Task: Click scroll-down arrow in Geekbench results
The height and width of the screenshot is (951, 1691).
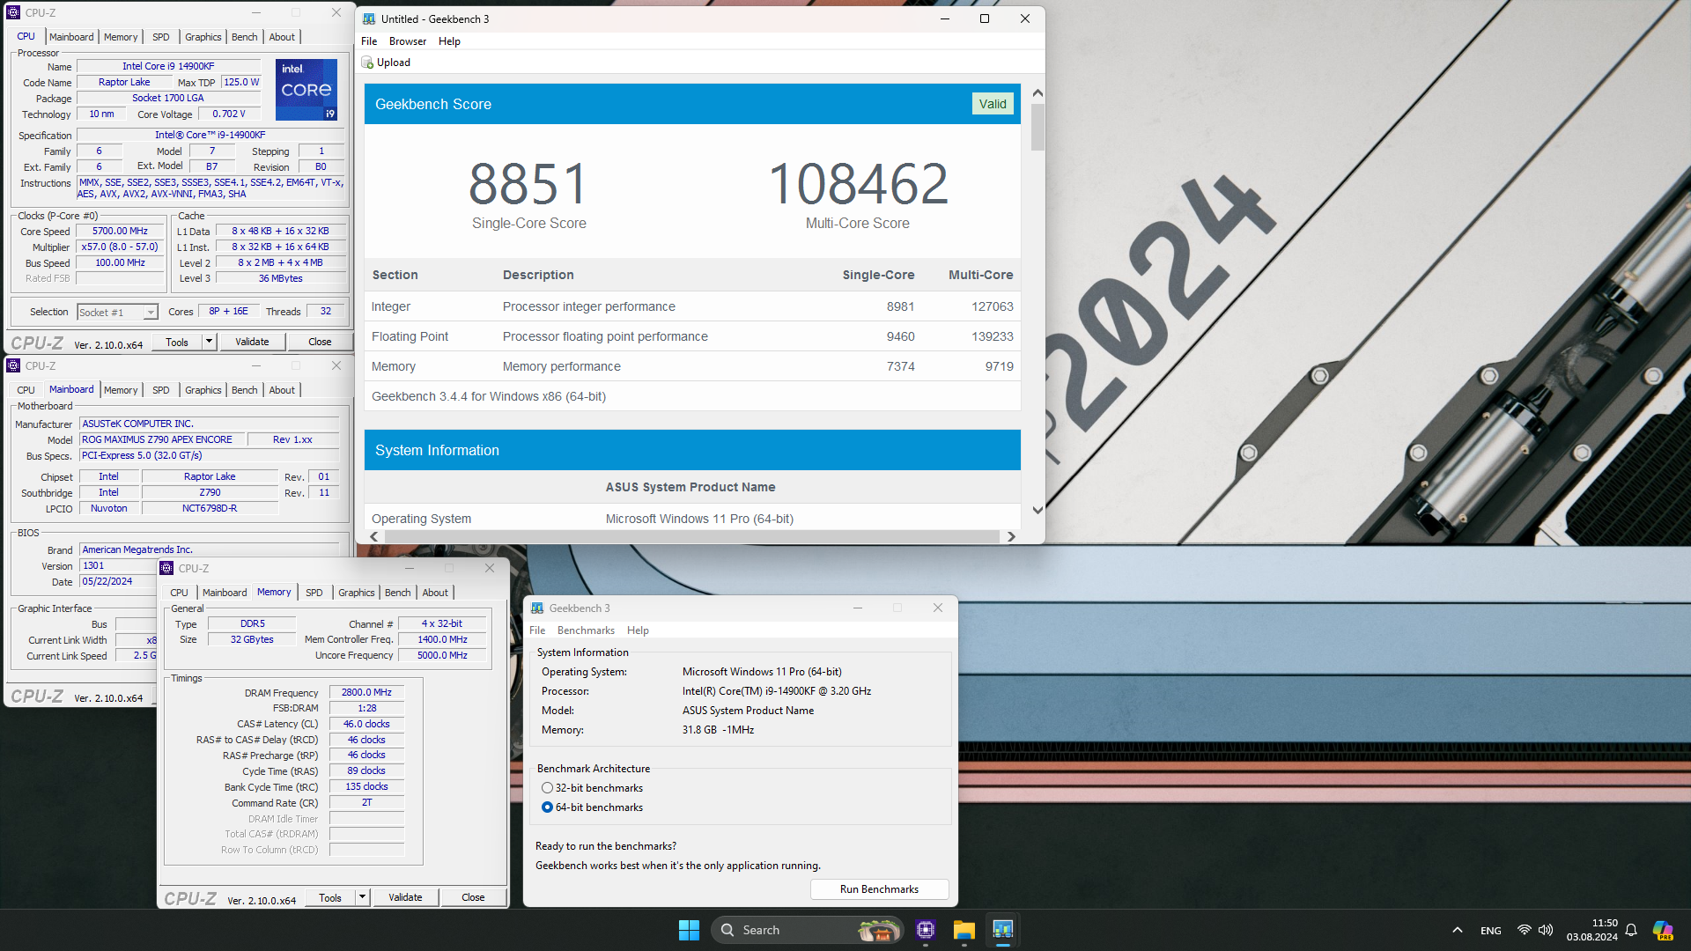Action: pos(1037,510)
